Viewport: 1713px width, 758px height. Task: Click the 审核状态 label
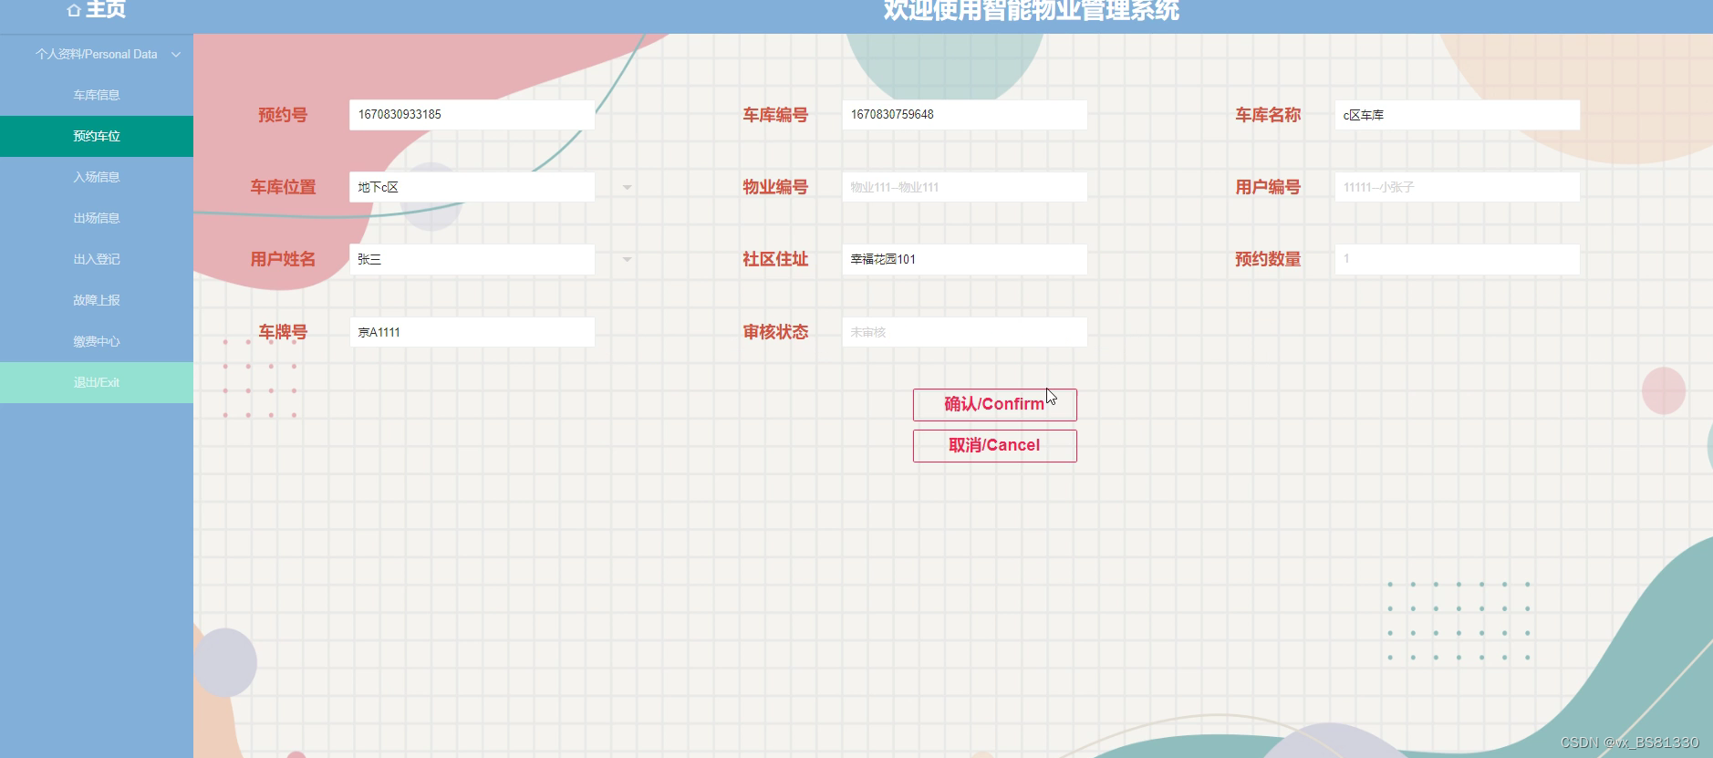[775, 332]
